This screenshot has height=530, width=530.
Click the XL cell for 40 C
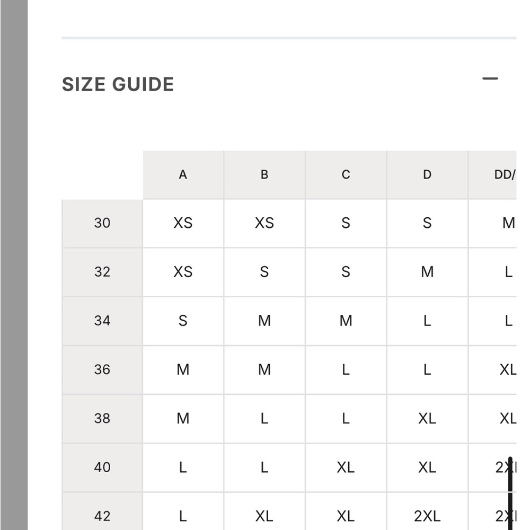(346, 467)
